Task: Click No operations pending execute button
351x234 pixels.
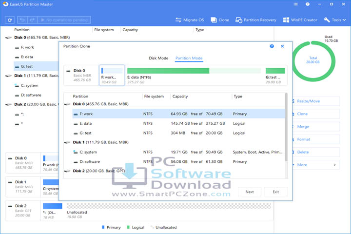Action: point(64,20)
